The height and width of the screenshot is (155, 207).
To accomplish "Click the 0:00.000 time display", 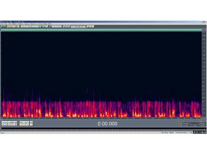I will point(108,124).
